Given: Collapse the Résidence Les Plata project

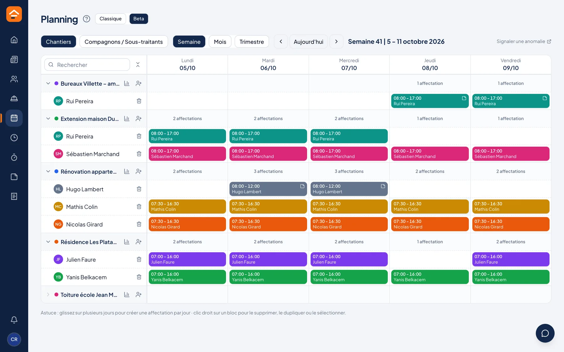Looking at the screenshot, I should (48, 242).
